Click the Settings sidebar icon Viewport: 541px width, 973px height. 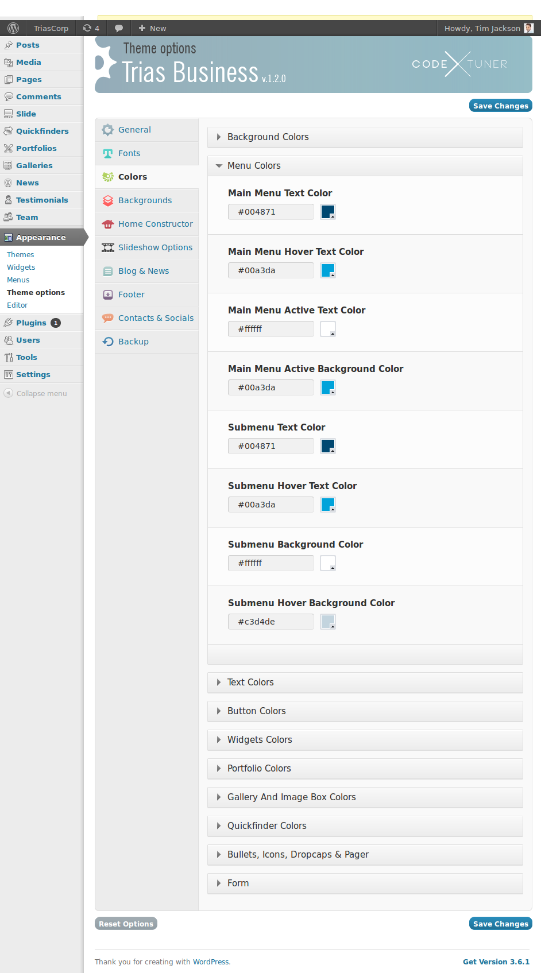pos(9,374)
